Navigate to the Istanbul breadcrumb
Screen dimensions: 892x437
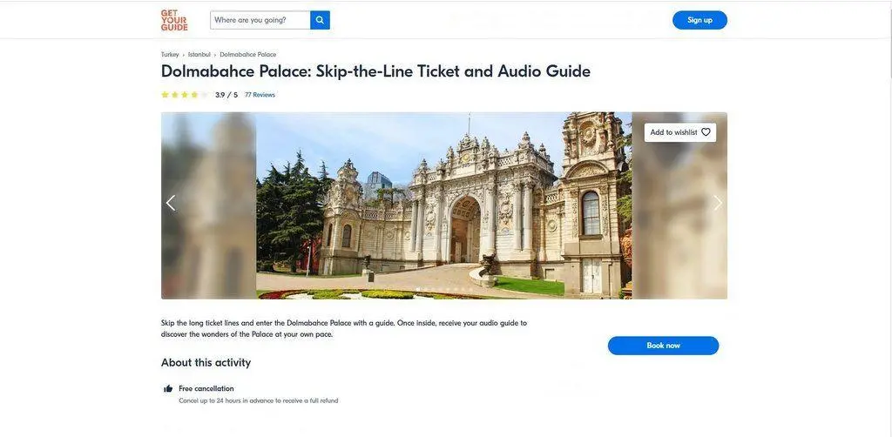199,55
